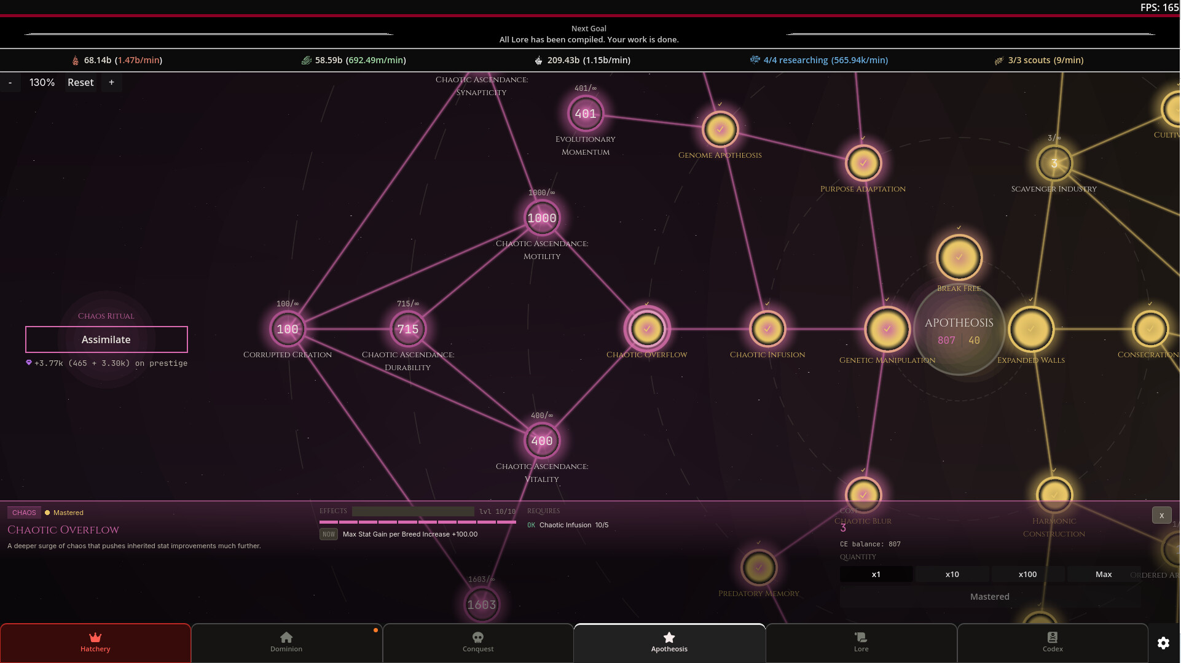Image resolution: width=1181 pixels, height=663 pixels.
Task: Select the Genome Apotheosis node
Action: [720, 130]
